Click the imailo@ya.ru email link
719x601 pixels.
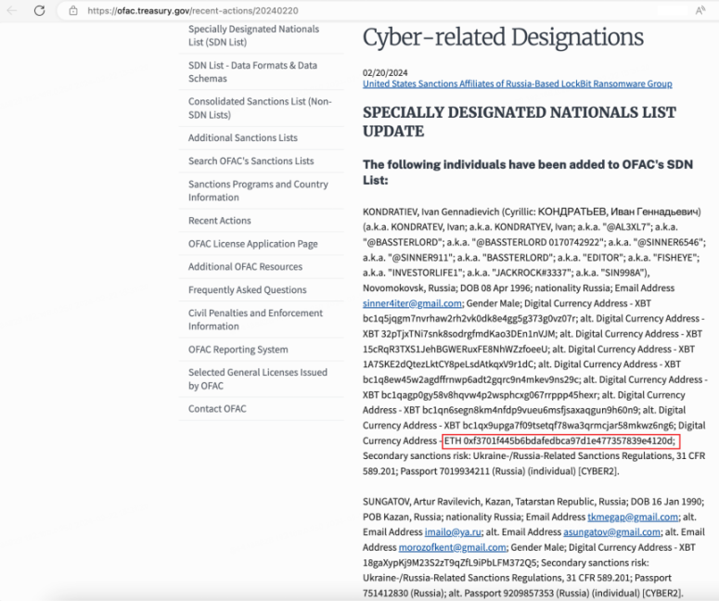click(453, 532)
